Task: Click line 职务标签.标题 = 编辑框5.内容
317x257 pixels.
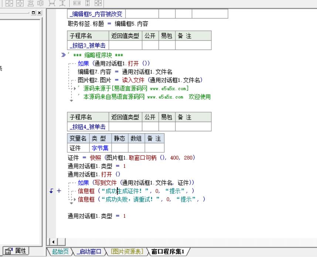Action: coord(108,24)
